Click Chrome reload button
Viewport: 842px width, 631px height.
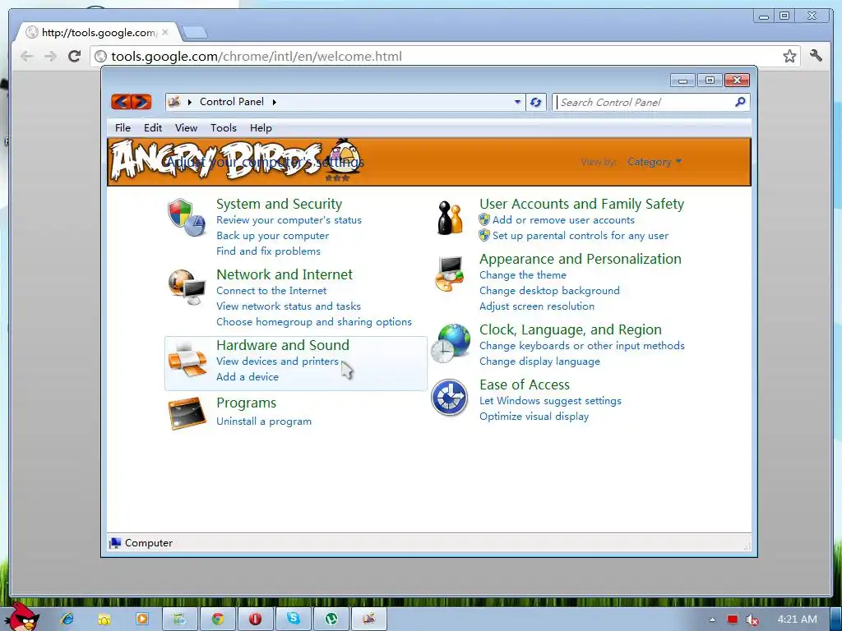tap(74, 56)
